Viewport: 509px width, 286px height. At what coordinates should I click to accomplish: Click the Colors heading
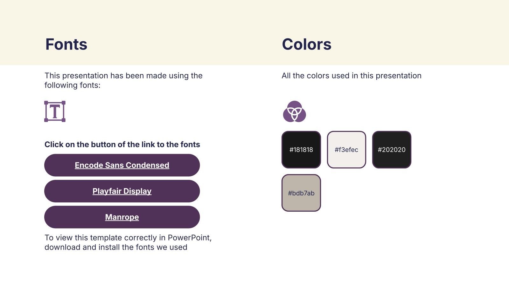(306, 44)
